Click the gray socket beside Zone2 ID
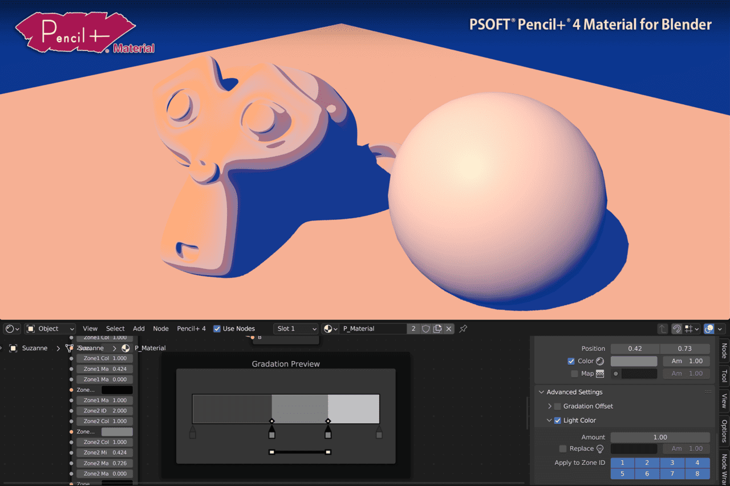Viewport: 730px width, 486px height. (71, 411)
